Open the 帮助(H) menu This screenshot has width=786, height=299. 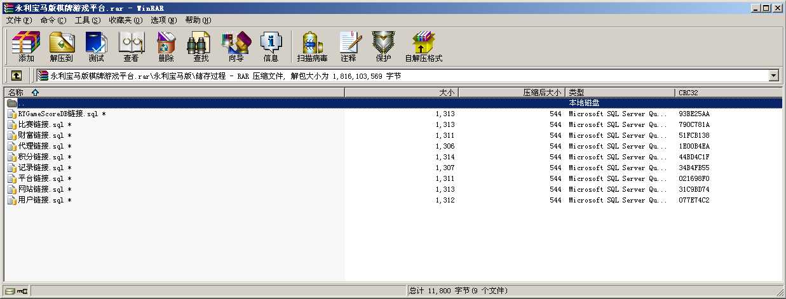click(198, 20)
